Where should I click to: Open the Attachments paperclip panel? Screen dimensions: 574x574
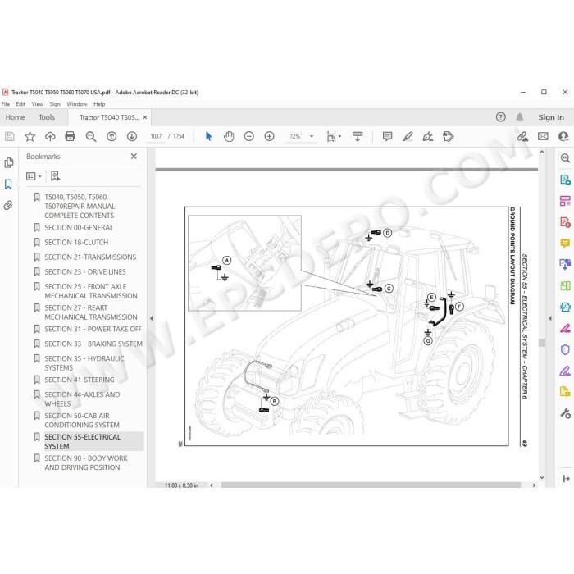pos(8,205)
